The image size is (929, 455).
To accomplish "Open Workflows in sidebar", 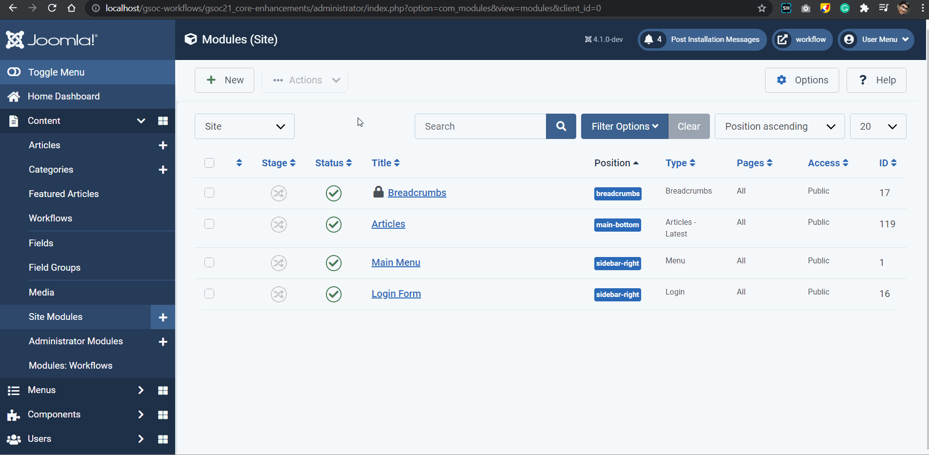I will [x=50, y=218].
